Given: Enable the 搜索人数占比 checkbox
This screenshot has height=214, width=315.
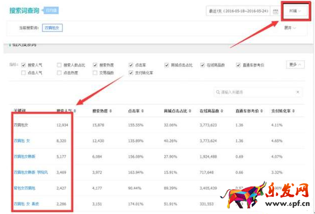Looking at the screenshot, I should click(60, 65).
